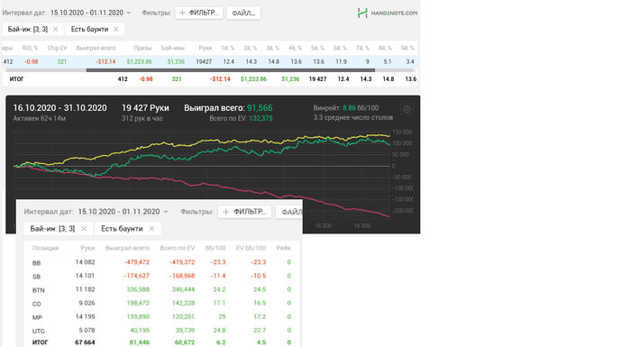Sort by ROI, % column header
The width and height of the screenshot is (631, 347).
(x=30, y=48)
